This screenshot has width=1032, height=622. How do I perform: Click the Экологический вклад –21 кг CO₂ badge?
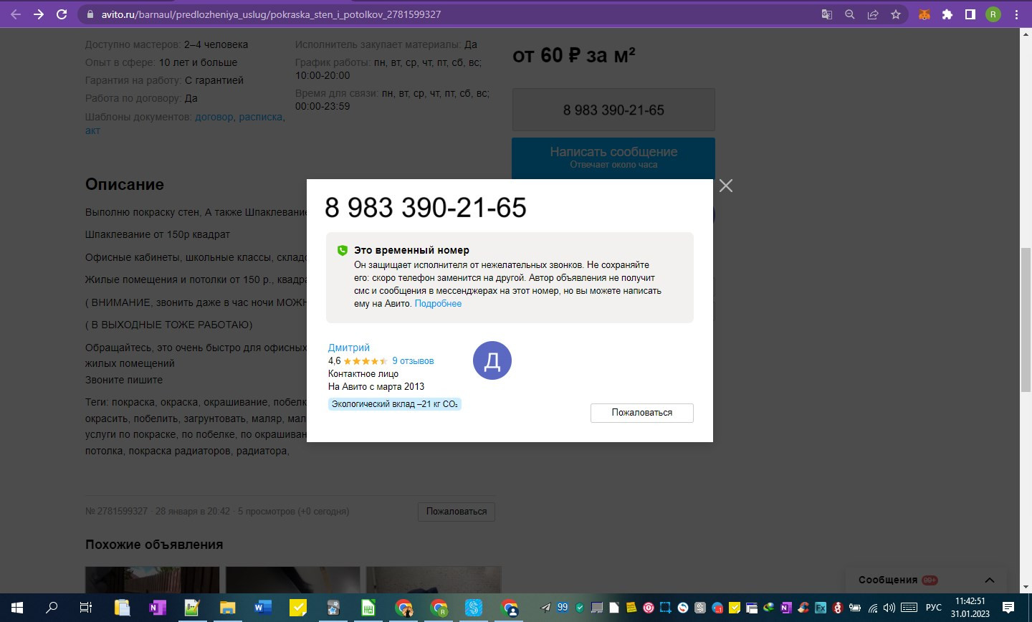click(394, 404)
